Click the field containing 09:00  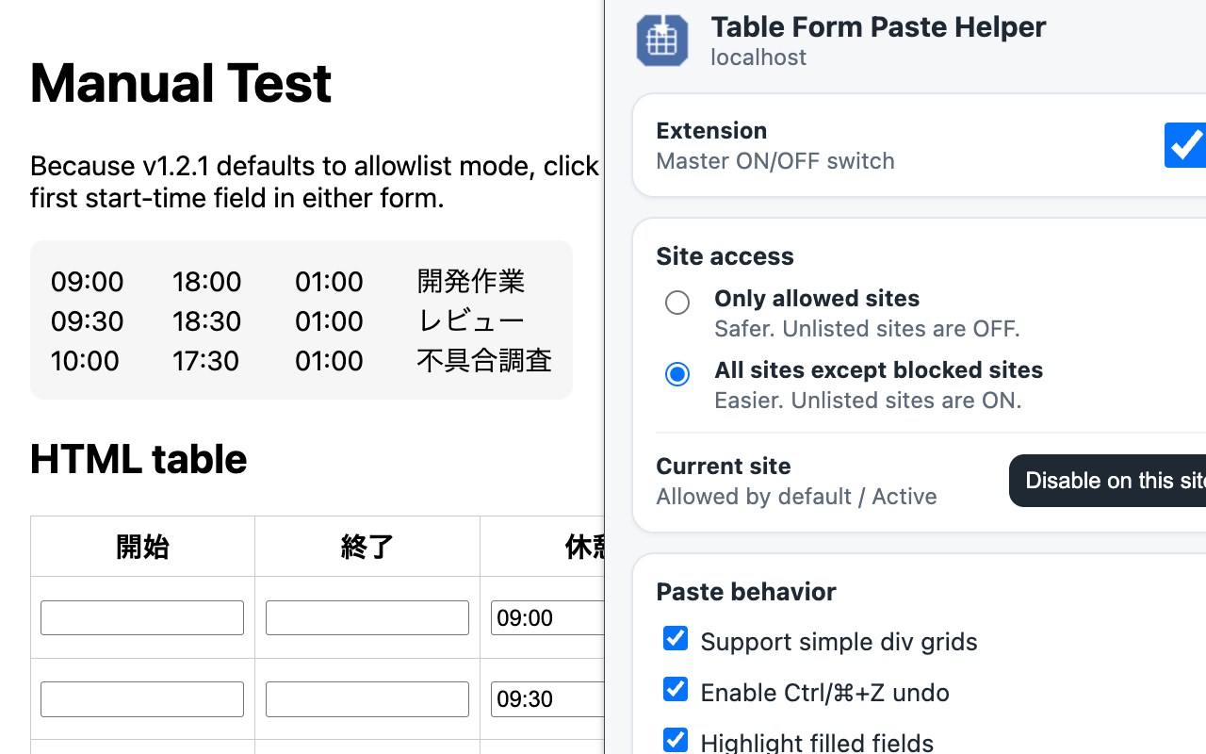547,617
